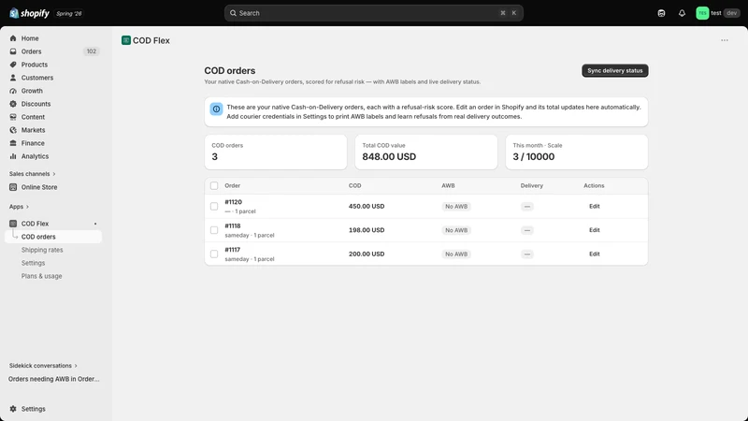The height and width of the screenshot is (421, 748).
Task: Click order number #1118
Action: pyautogui.click(x=233, y=226)
